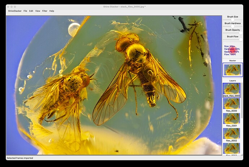Image resolution: width=249 pixels, height=167 pixels.
Task: Open the Help menu
Action: (x=52, y=11)
